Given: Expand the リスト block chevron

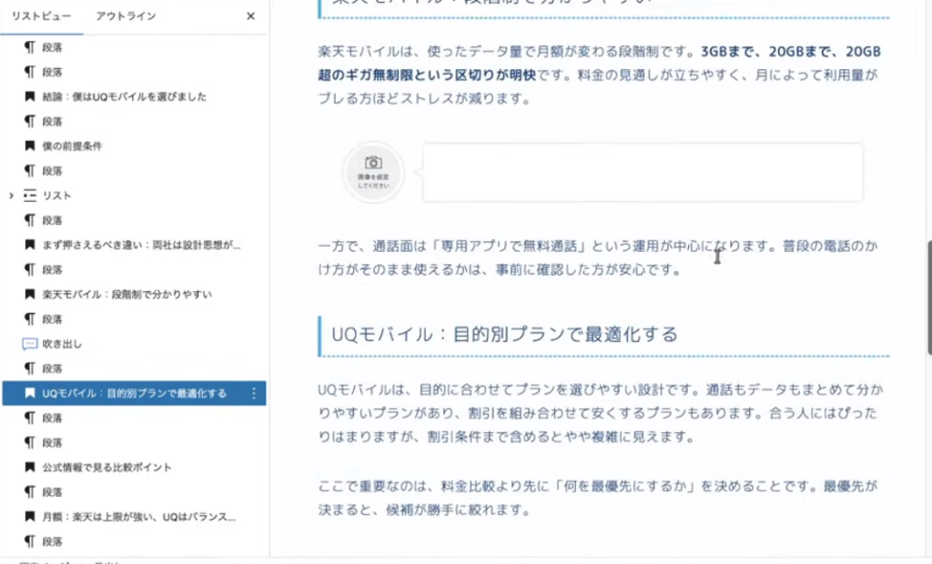Looking at the screenshot, I should click(11, 196).
